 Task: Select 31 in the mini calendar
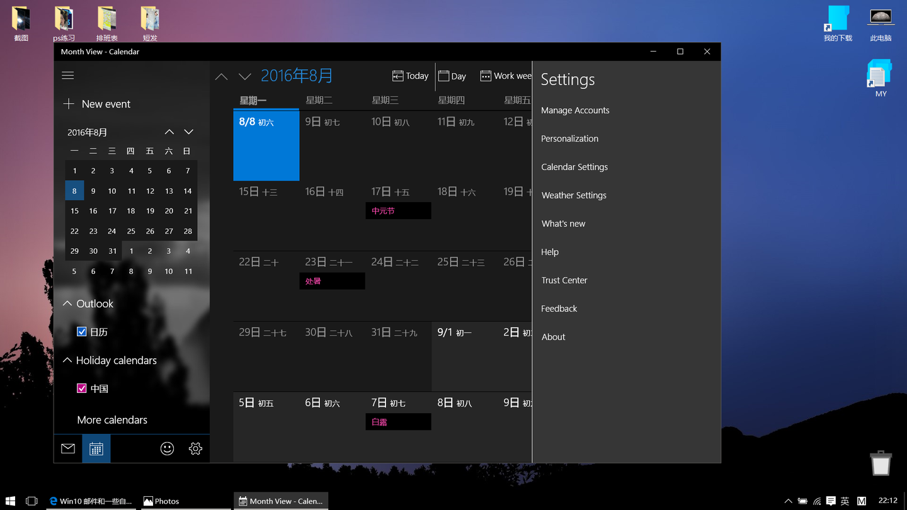tap(112, 251)
